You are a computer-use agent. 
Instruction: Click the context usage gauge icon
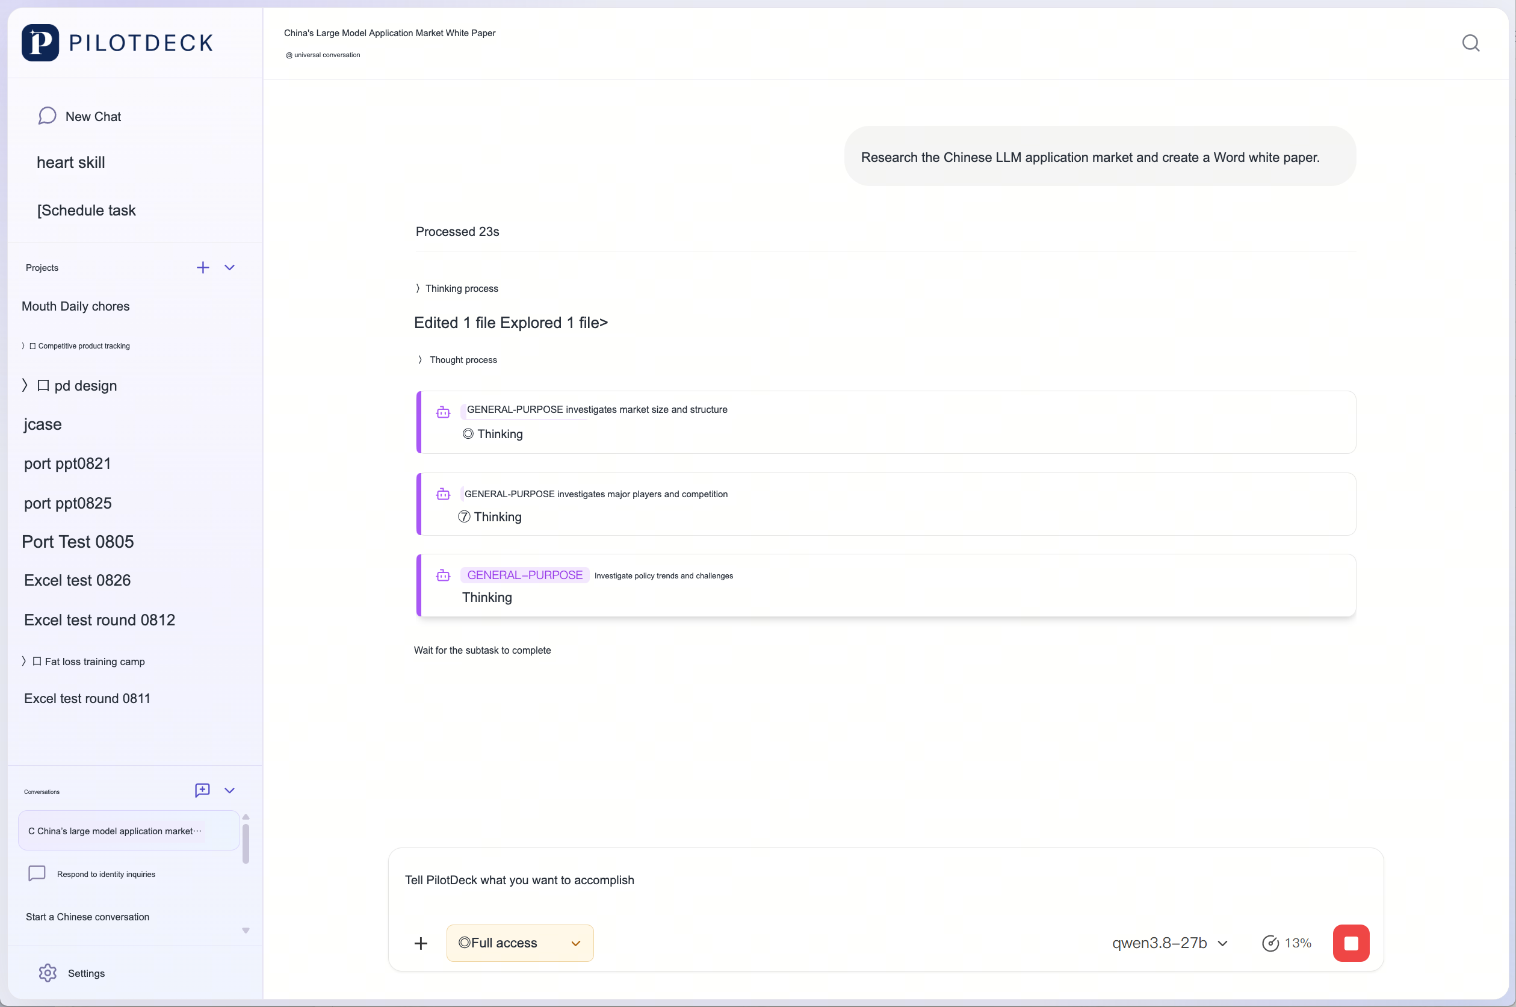click(1270, 943)
